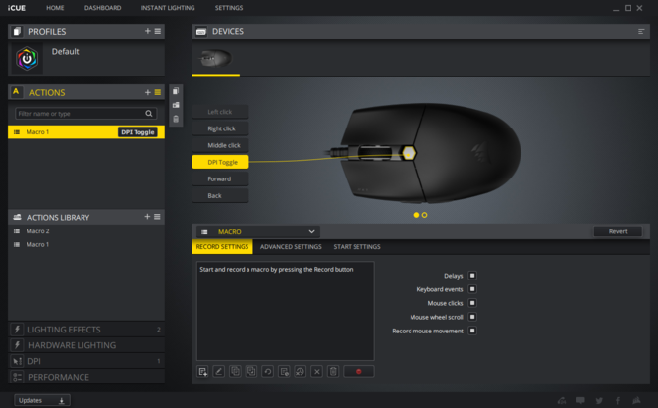Click the save to library icon beside Actions
The image size is (658, 408).
point(176,105)
